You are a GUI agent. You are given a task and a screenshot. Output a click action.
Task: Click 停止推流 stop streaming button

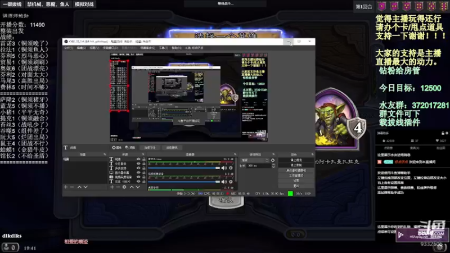coord(296,160)
